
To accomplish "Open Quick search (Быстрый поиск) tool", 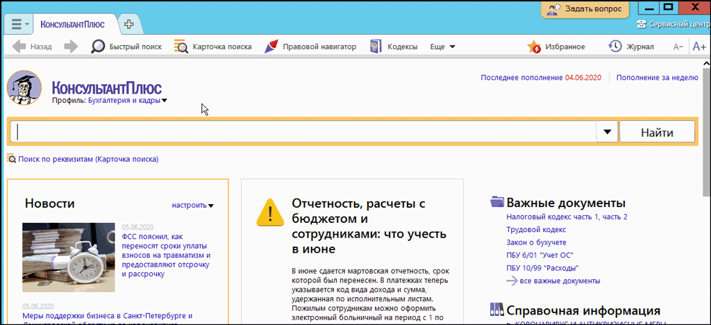I will (126, 47).
